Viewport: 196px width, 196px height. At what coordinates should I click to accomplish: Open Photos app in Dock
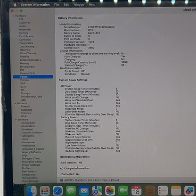[110, 190]
